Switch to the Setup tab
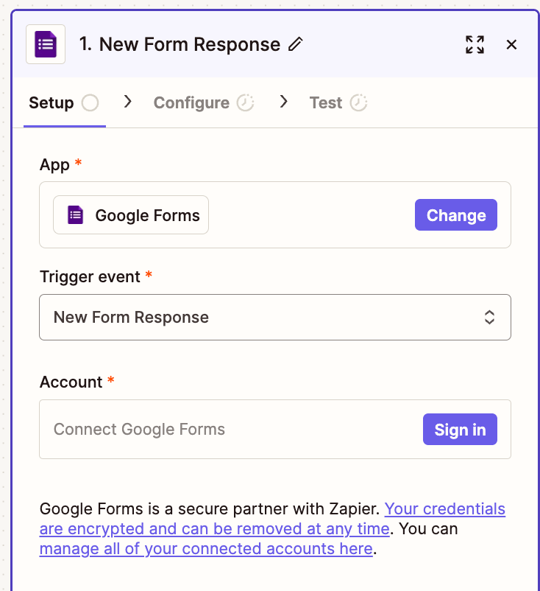Viewport: 540px width, 591px height. (51, 102)
